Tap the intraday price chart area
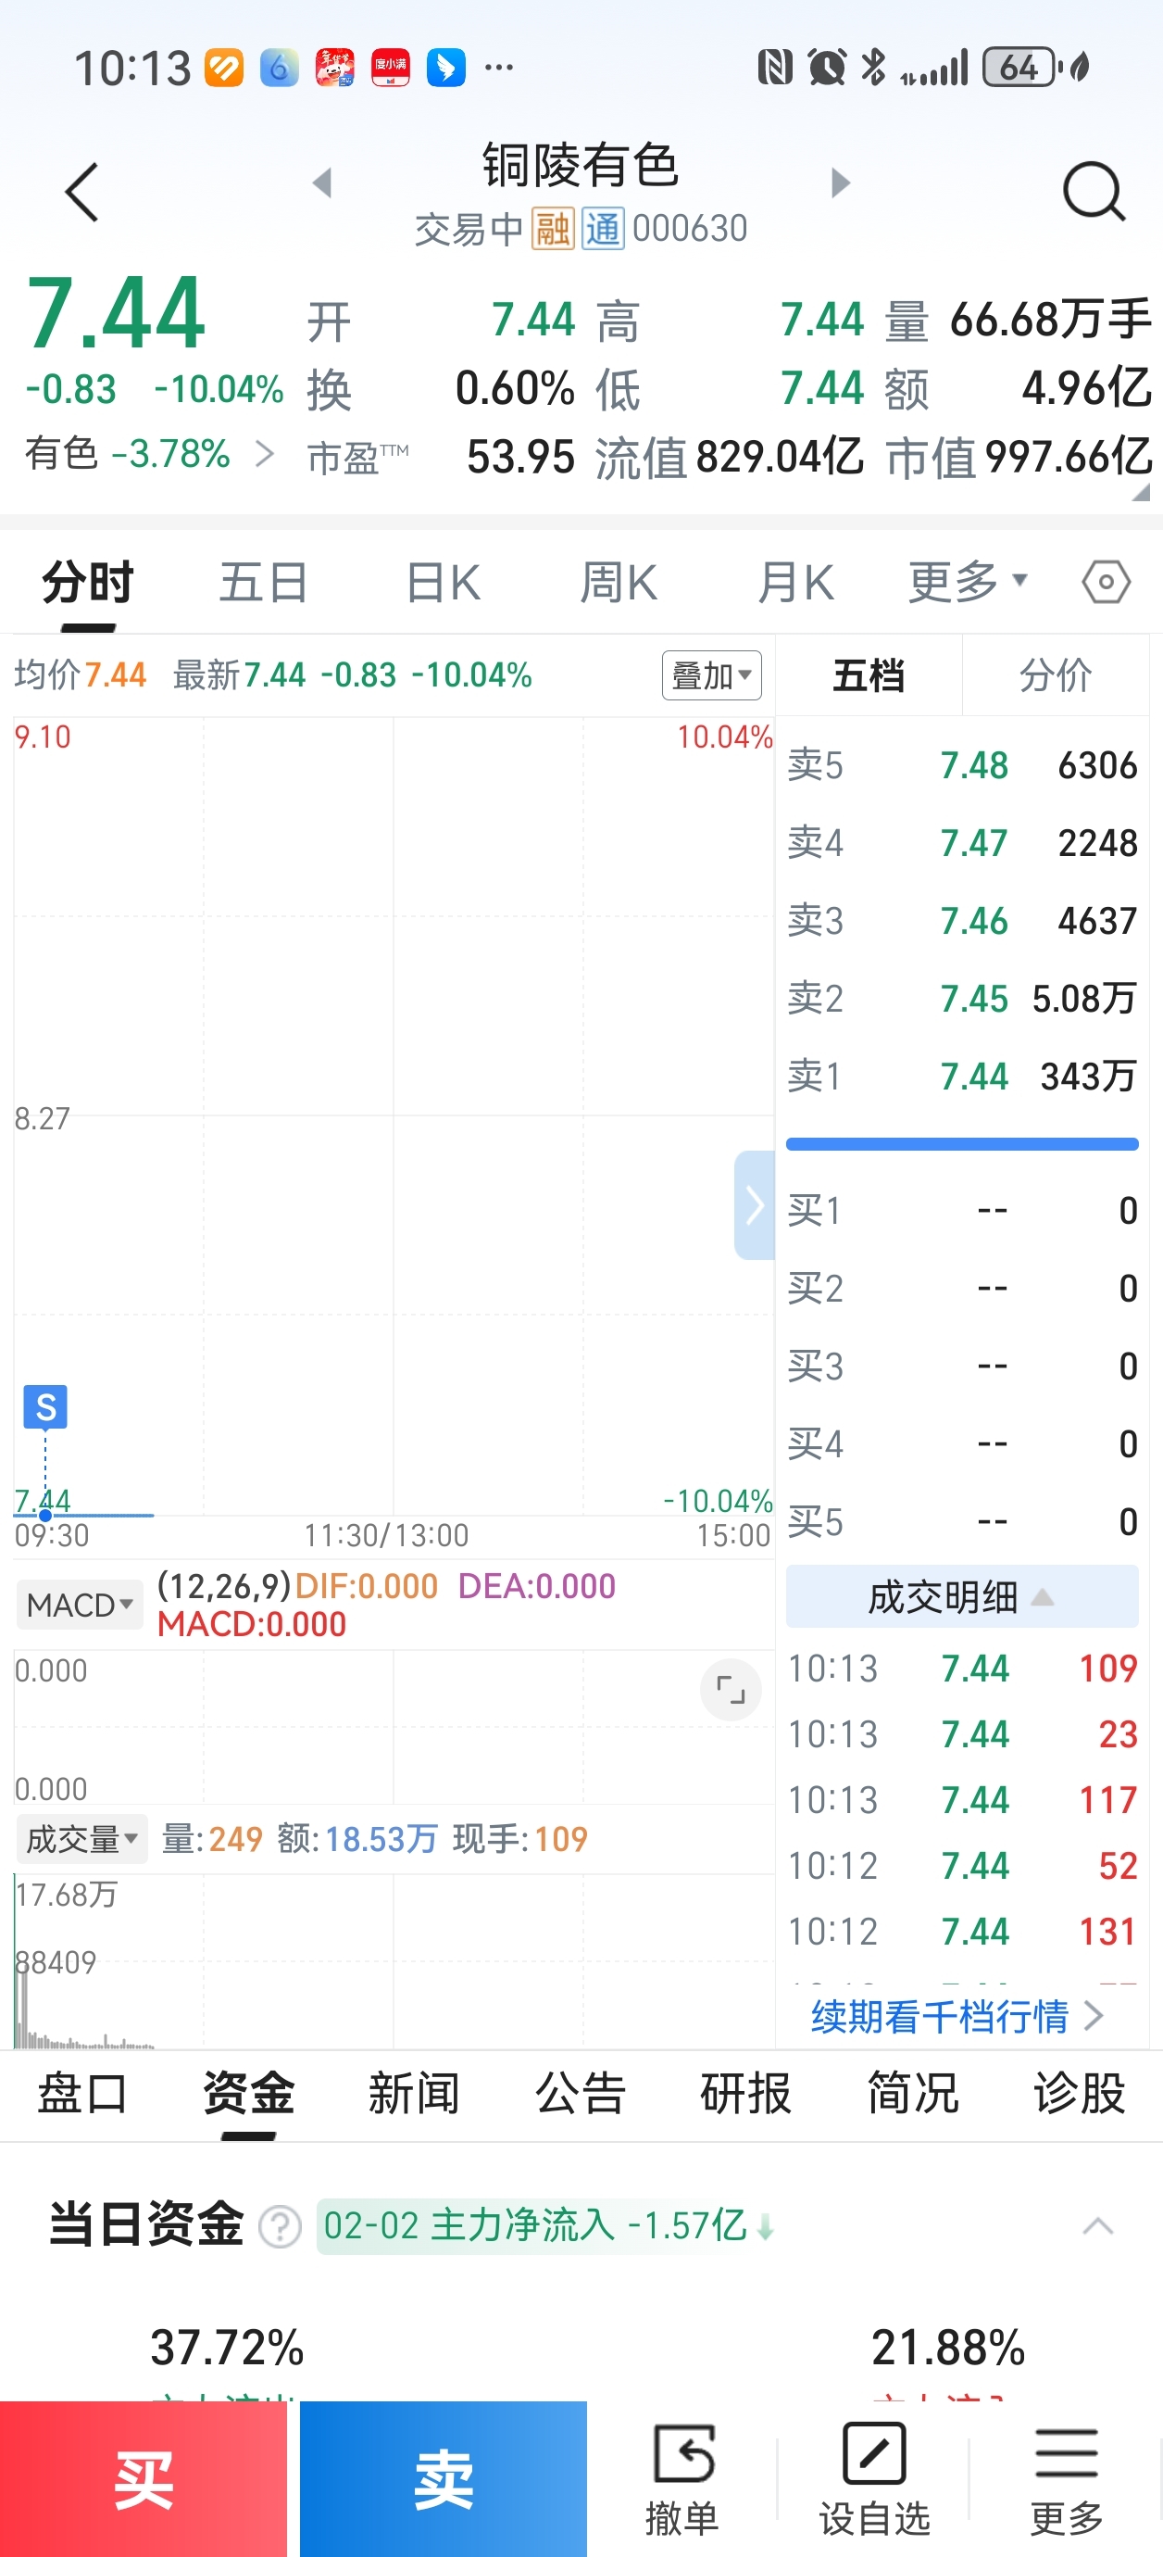1163x2557 pixels. pos(393,1116)
